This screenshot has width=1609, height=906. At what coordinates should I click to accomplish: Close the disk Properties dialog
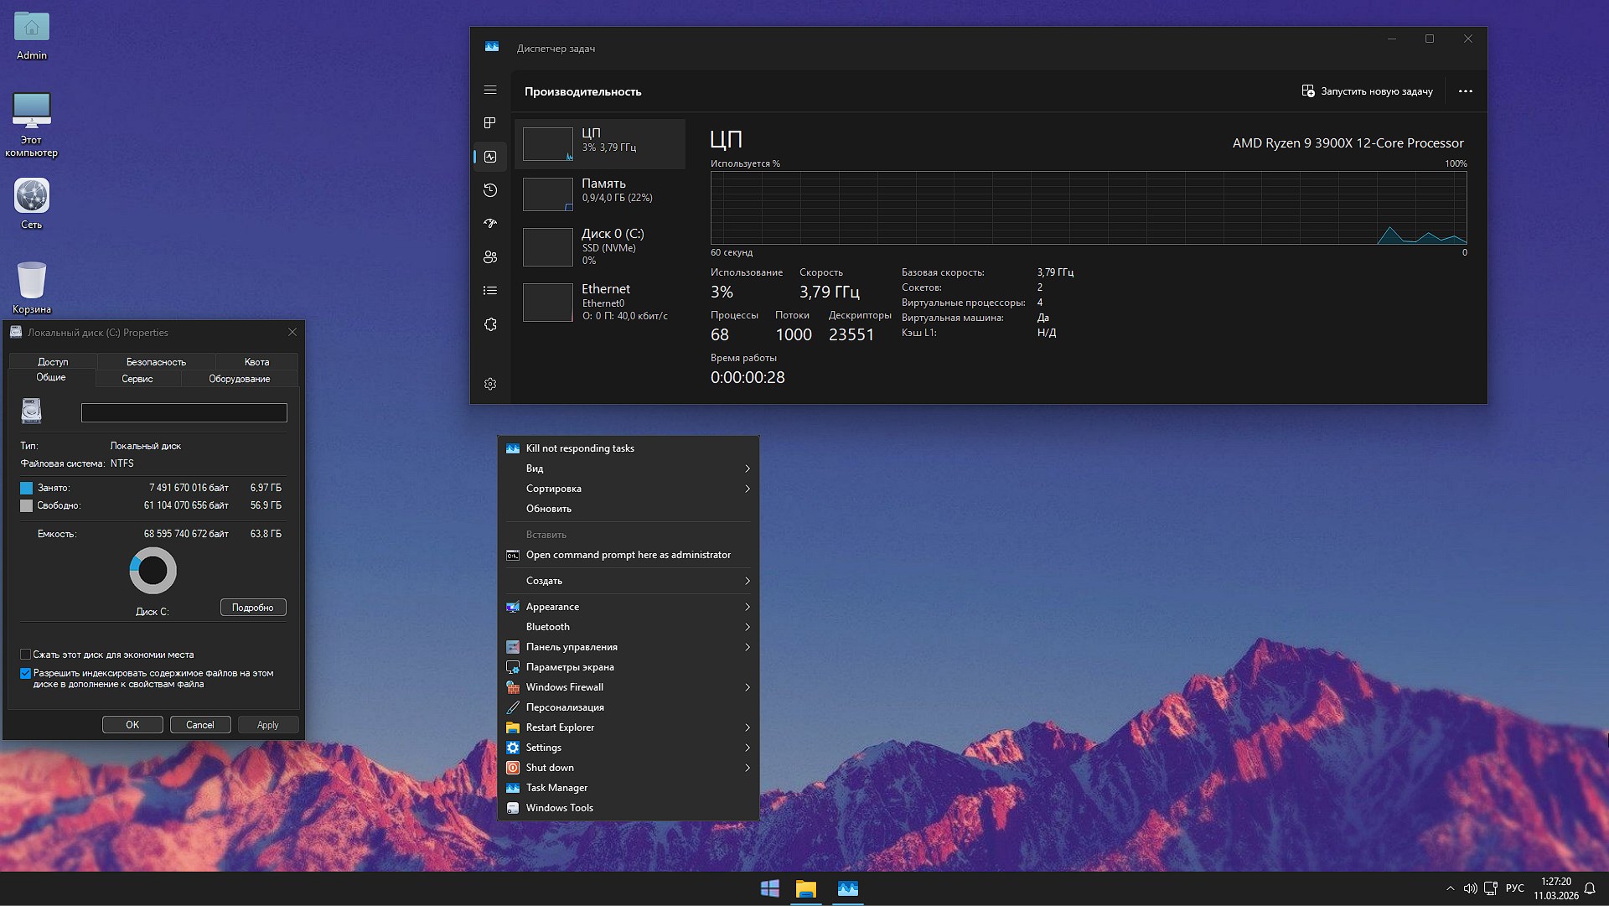[x=292, y=333]
